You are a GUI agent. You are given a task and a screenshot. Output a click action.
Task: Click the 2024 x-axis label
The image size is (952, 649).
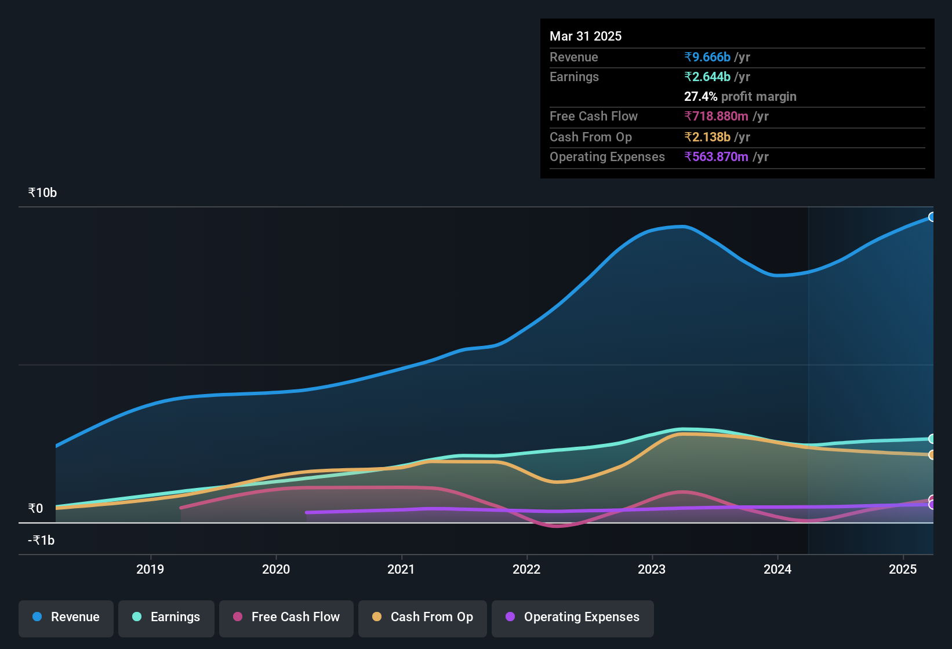(777, 569)
